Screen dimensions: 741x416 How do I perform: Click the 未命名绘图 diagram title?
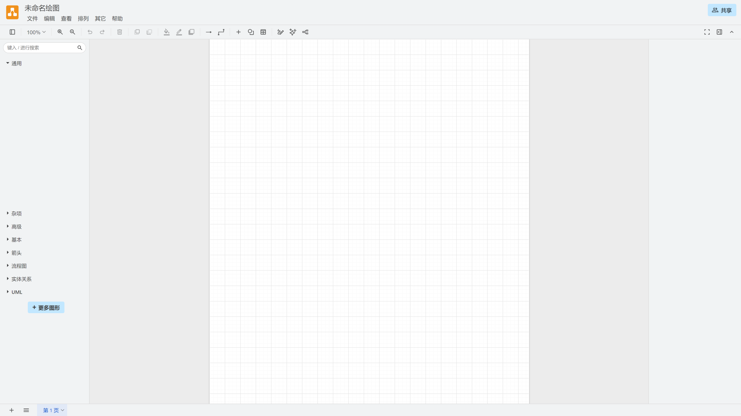[42, 8]
